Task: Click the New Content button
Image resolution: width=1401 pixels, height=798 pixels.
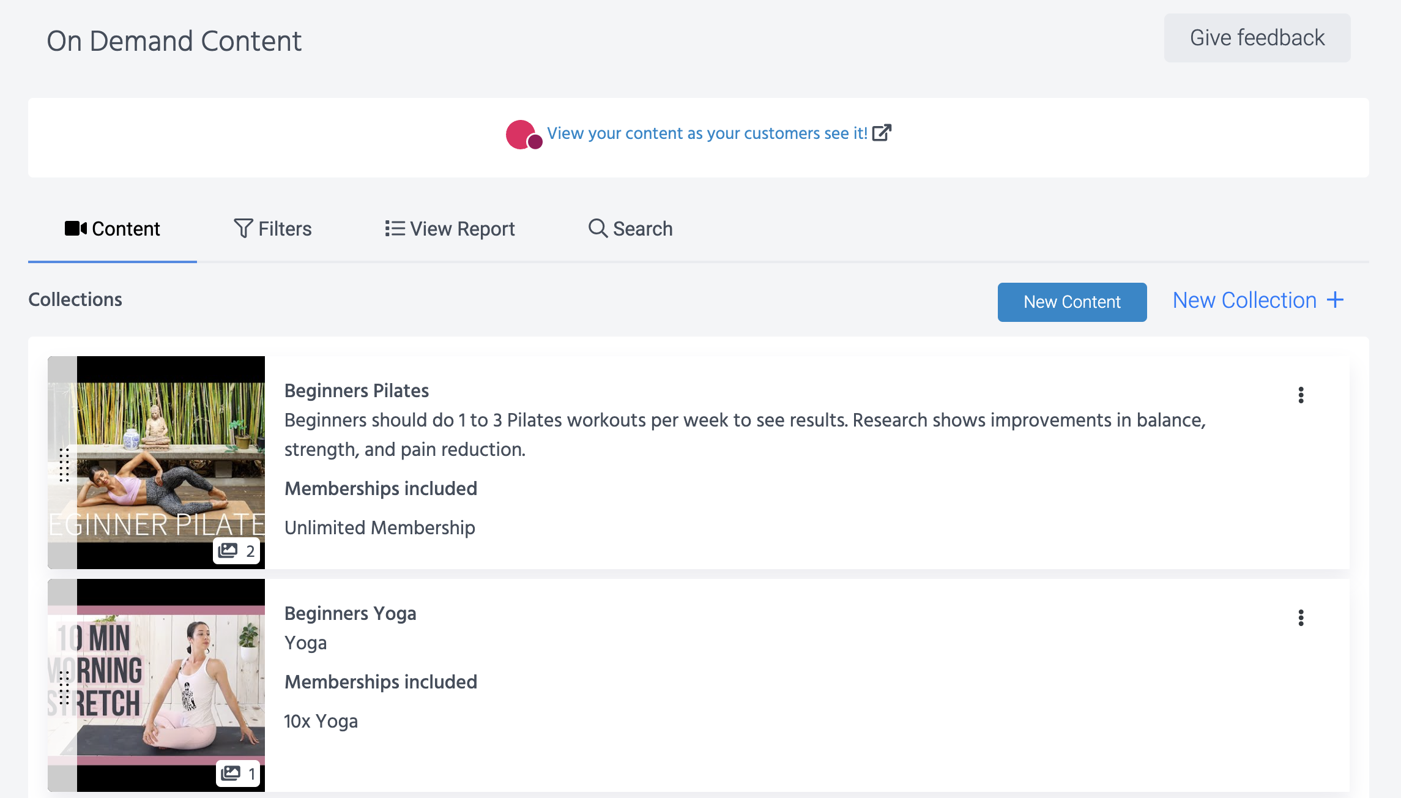Action: click(1072, 302)
